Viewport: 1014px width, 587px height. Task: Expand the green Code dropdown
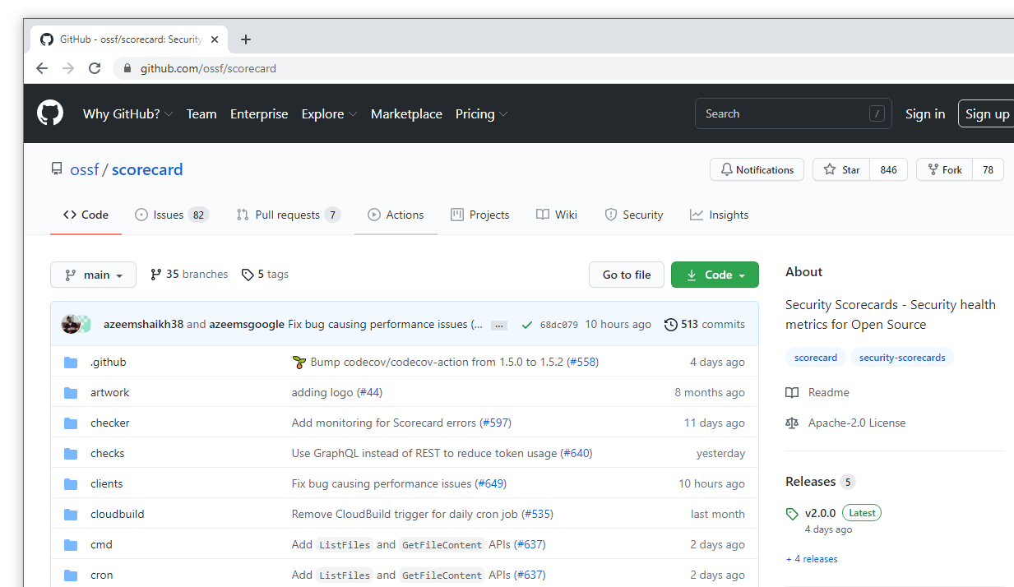tap(715, 274)
